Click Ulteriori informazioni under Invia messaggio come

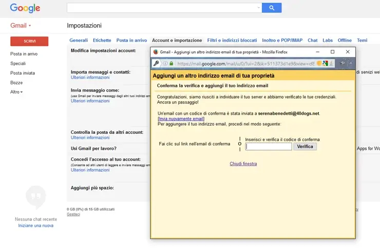click(90, 101)
